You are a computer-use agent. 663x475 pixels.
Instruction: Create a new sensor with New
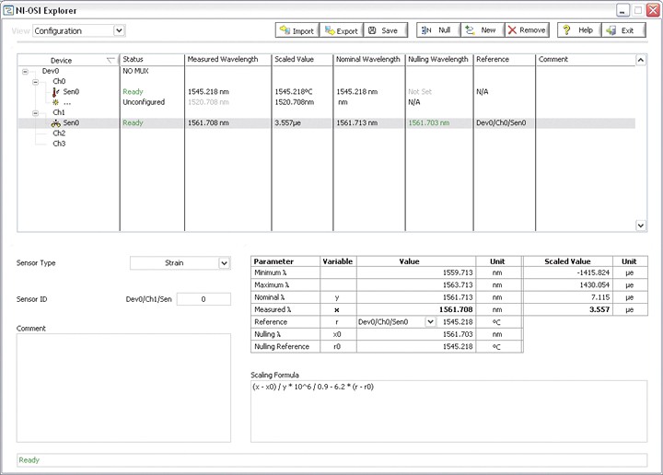481,30
